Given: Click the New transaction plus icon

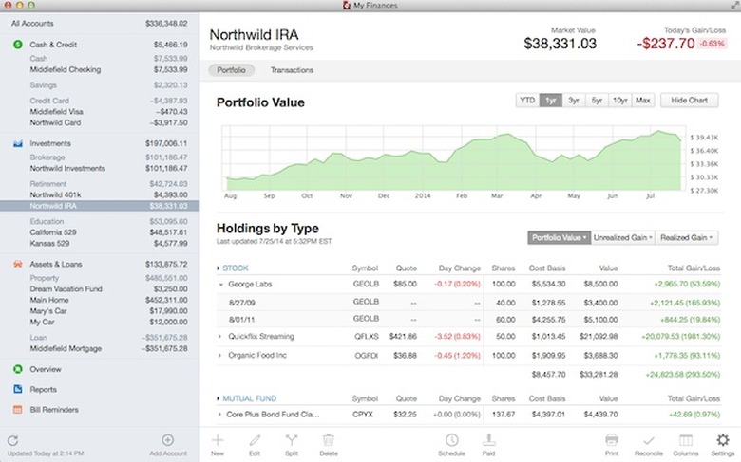Looking at the screenshot, I should [x=218, y=440].
